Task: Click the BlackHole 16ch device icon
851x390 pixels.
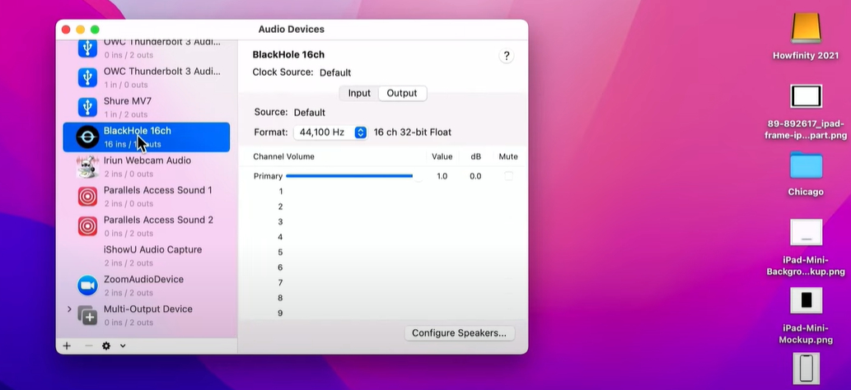Action: coord(87,137)
